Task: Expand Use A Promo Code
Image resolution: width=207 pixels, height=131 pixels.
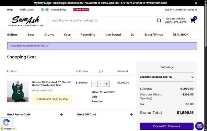Action: [35, 114]
